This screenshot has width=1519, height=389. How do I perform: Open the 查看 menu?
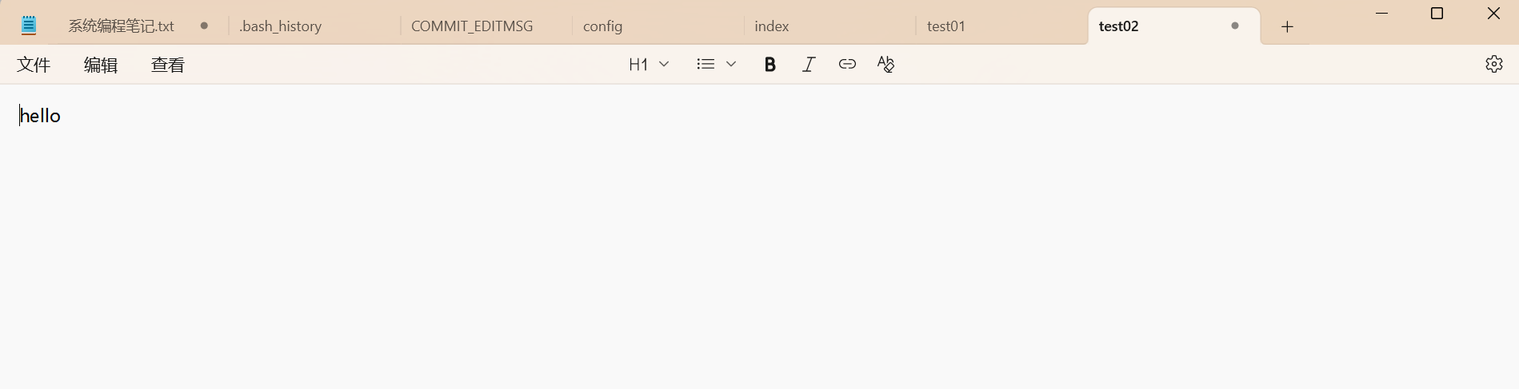[168, 65]
